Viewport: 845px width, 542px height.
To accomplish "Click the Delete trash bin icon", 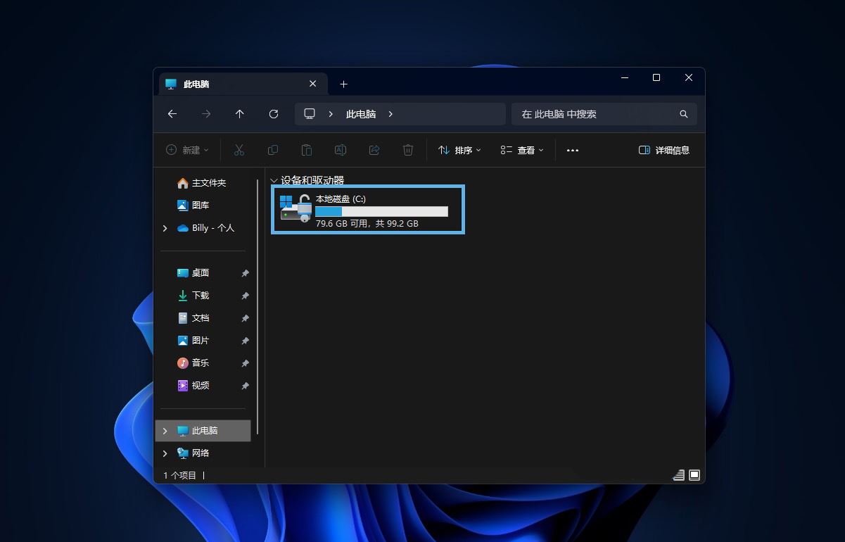I will pos(408,150).
